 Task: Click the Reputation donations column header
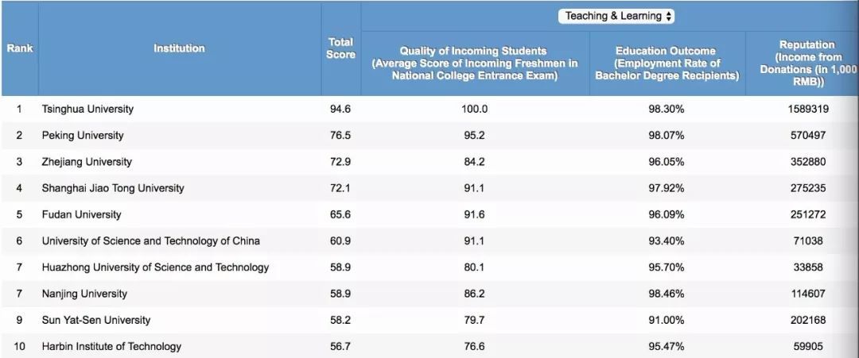807,63
